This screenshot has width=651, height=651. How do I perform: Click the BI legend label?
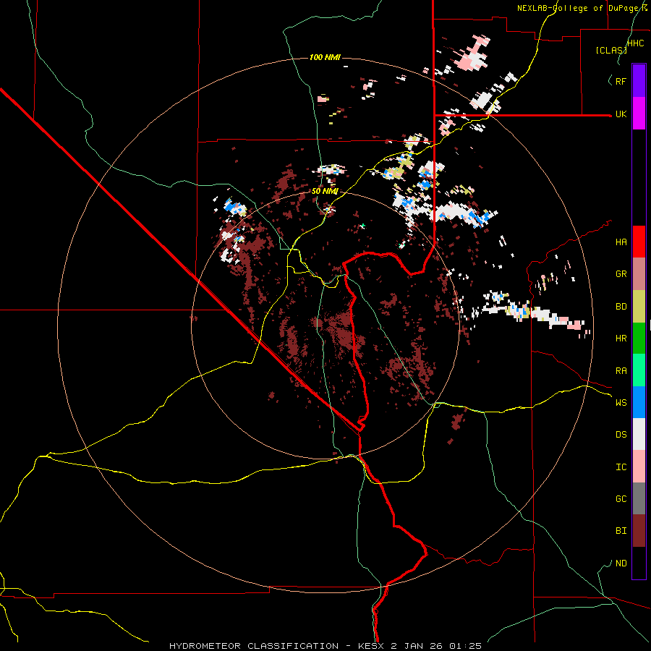click(x=621, y=531)
